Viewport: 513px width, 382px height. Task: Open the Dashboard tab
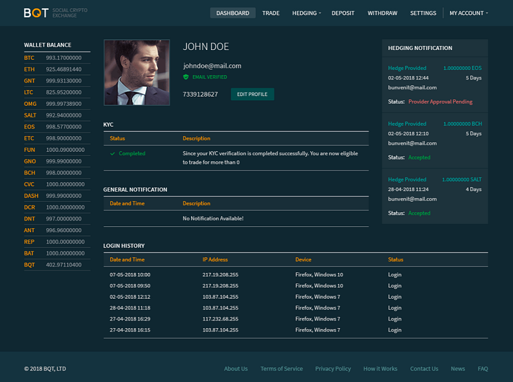pos(233,13)
